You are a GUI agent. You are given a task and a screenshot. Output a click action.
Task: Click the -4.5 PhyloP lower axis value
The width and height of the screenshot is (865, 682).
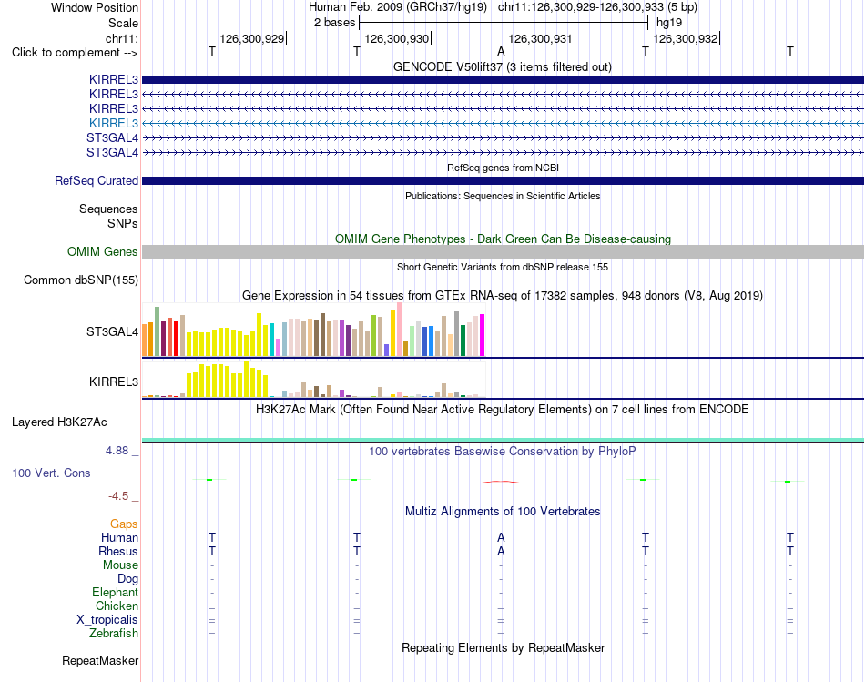tap(118, 496)
